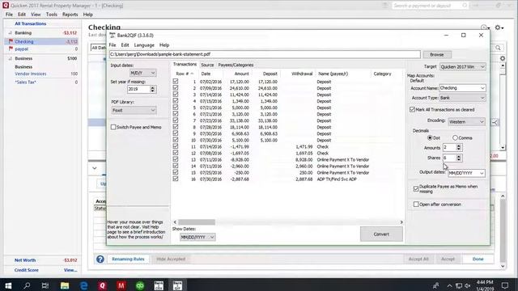518x291 pixels.
Task: Click the PDF file path field
Action: (265, 54)
